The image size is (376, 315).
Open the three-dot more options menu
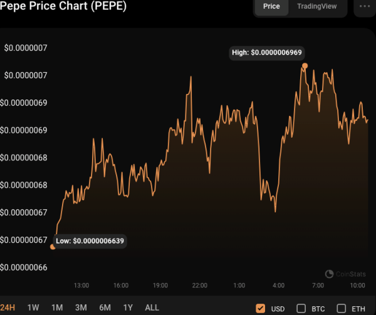(363, 7)
